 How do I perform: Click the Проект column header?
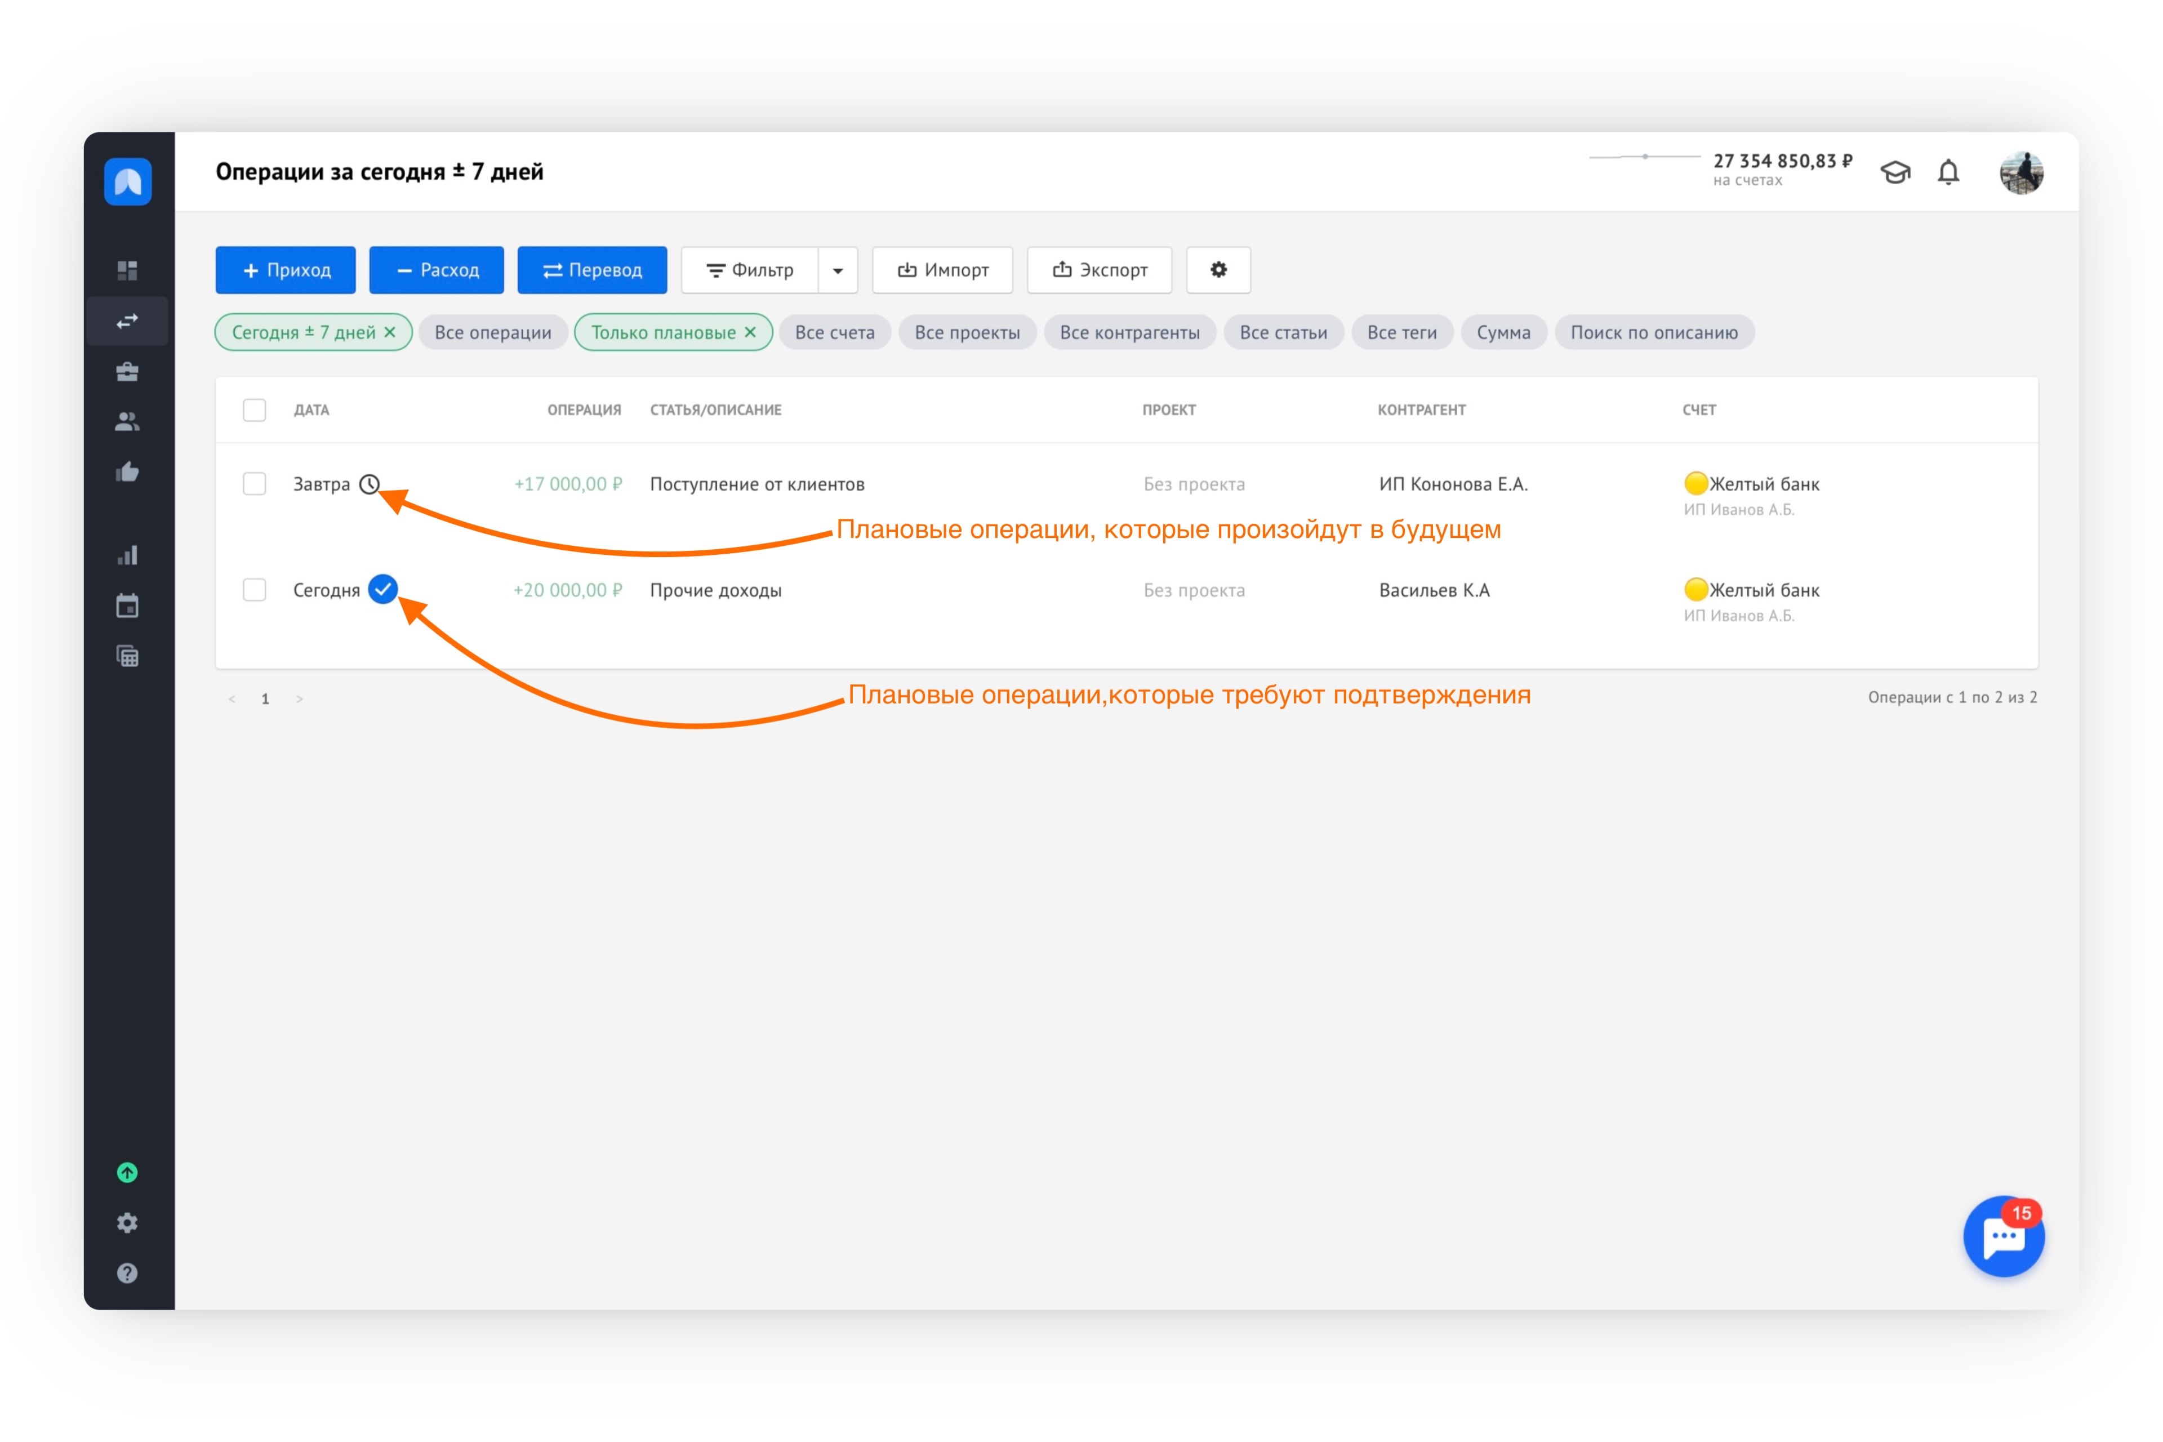(x=1169, y=410)
